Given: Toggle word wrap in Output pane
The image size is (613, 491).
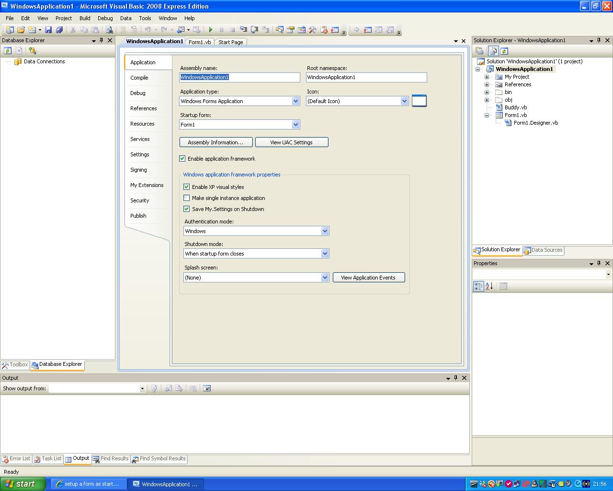Looking at the screenshot, I should (207, 388).
